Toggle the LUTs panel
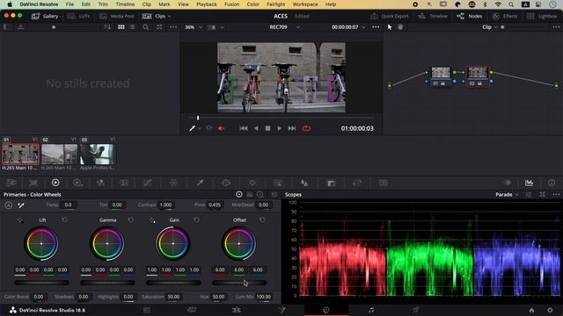 78,16
